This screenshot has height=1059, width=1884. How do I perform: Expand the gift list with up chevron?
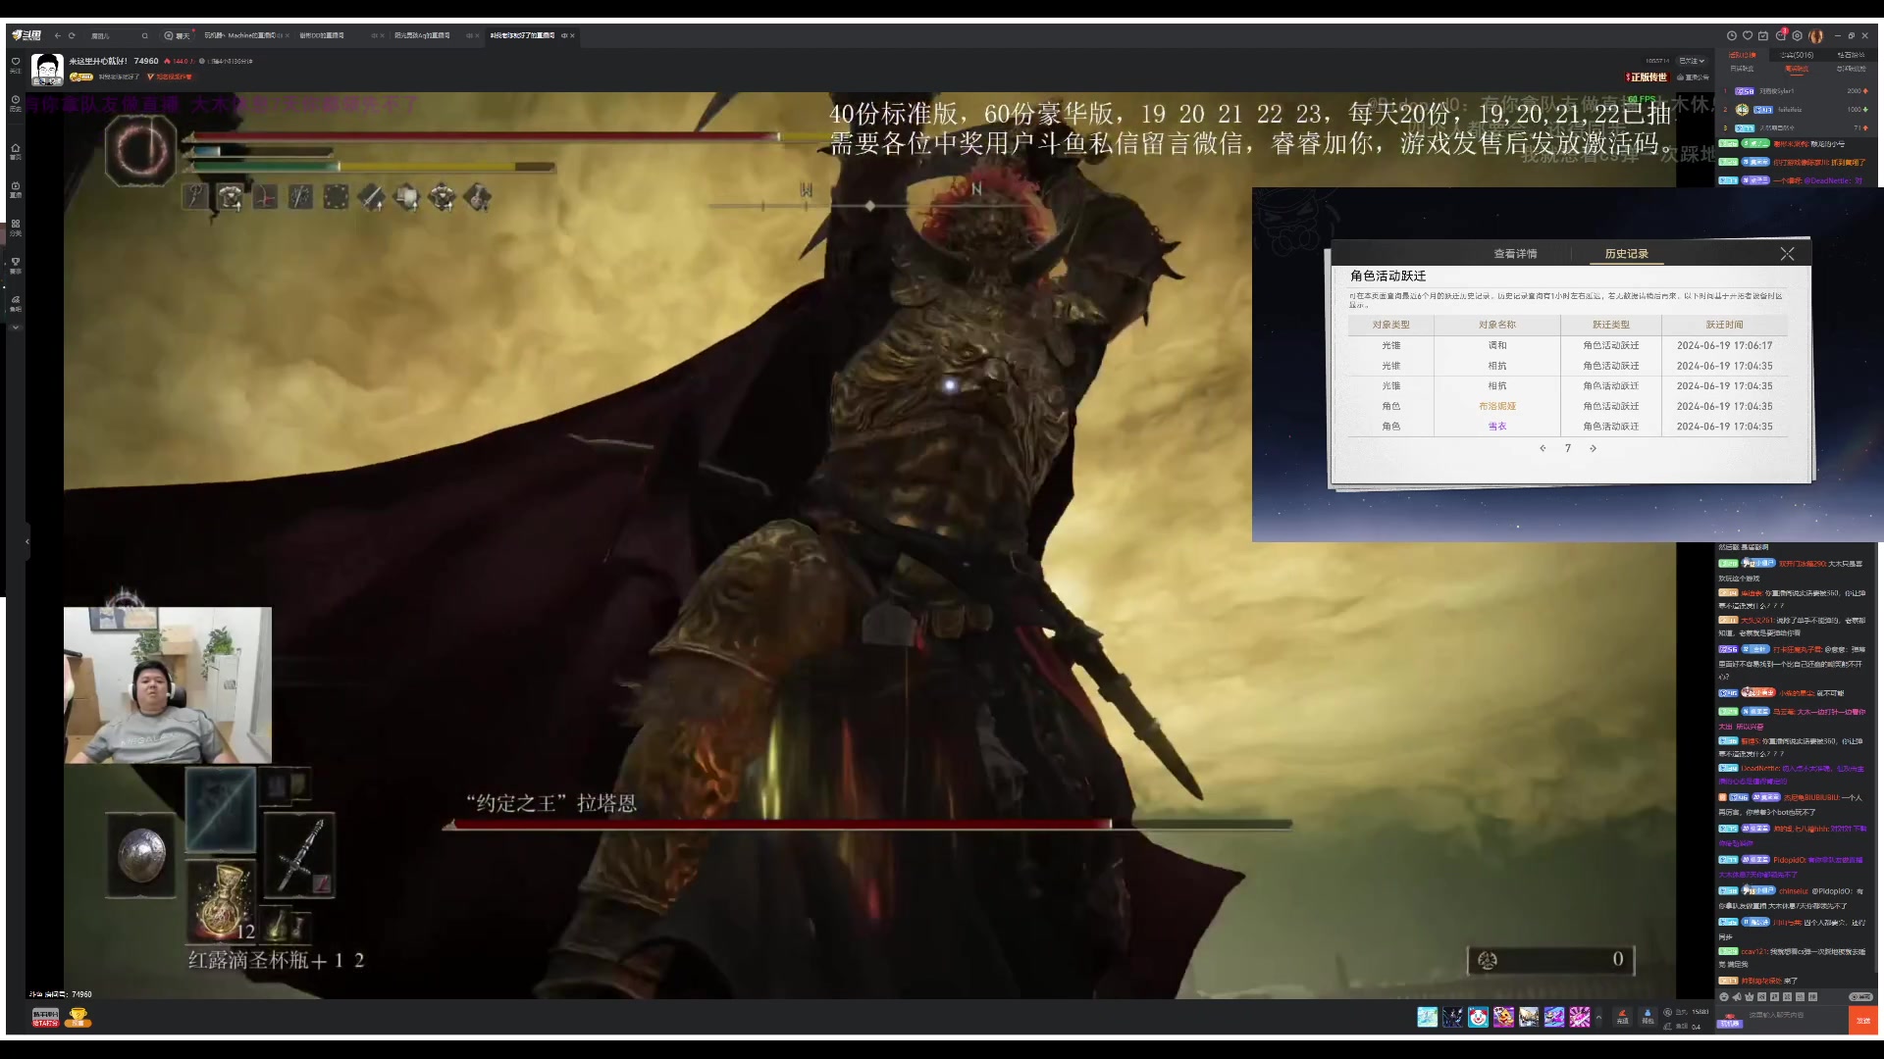point(1598,1017)
